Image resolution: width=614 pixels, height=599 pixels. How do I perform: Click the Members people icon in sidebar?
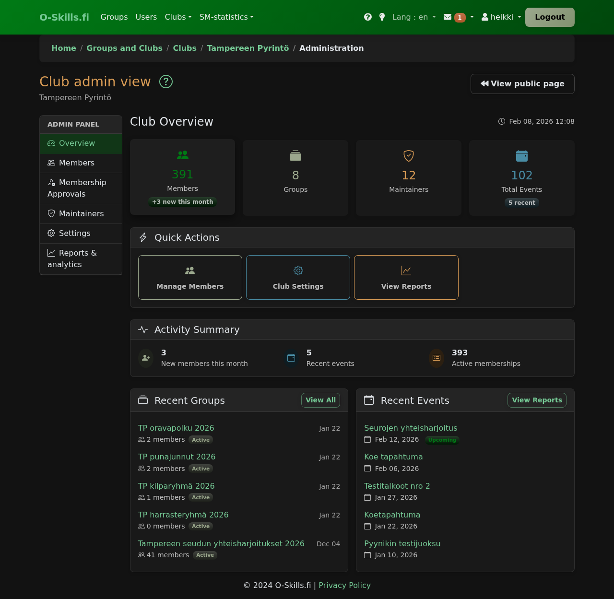point(51,163)
